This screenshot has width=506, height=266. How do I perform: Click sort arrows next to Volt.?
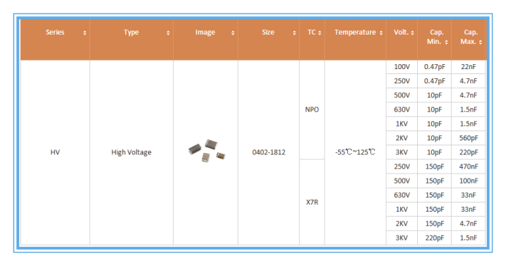[x=412, y=33]
